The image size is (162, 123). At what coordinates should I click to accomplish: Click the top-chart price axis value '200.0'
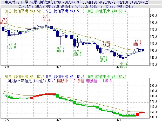coord(154,16)
